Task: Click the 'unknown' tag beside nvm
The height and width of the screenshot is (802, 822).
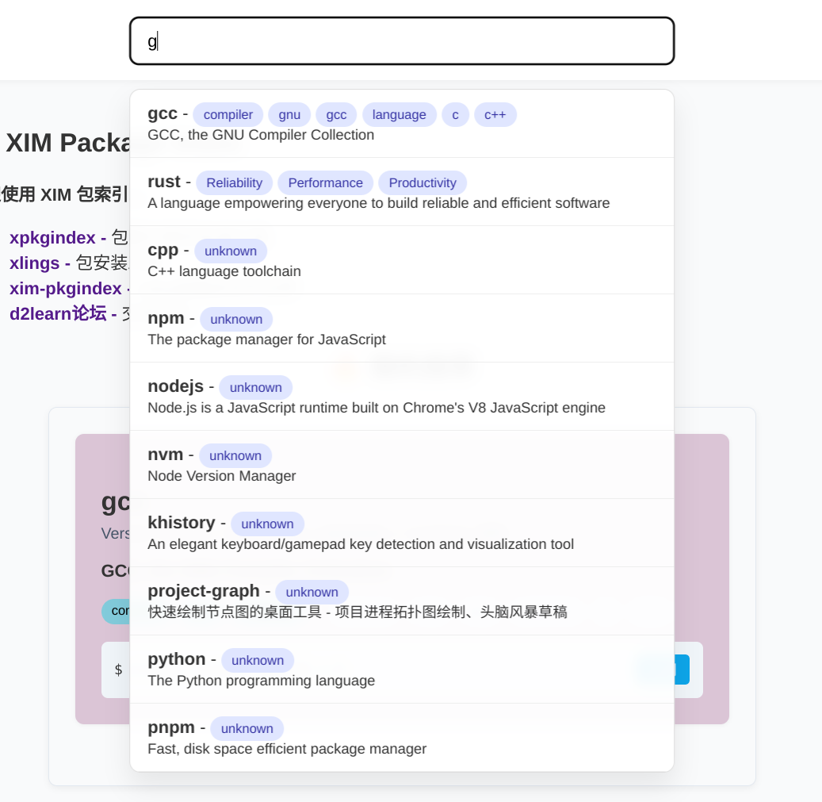Action: tap(235, 455)
